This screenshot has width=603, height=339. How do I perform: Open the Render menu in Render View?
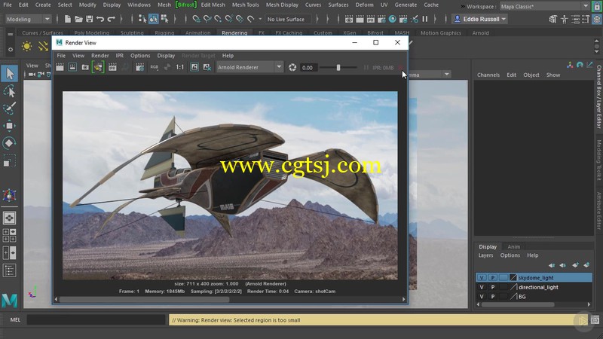(100, 55)
